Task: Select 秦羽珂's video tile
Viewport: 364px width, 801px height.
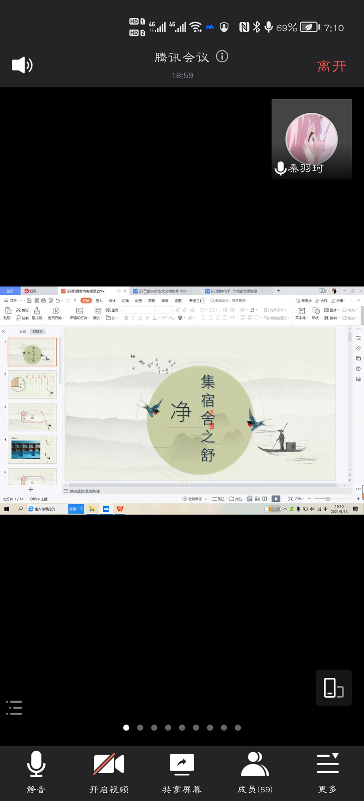Action: (312, 139)
